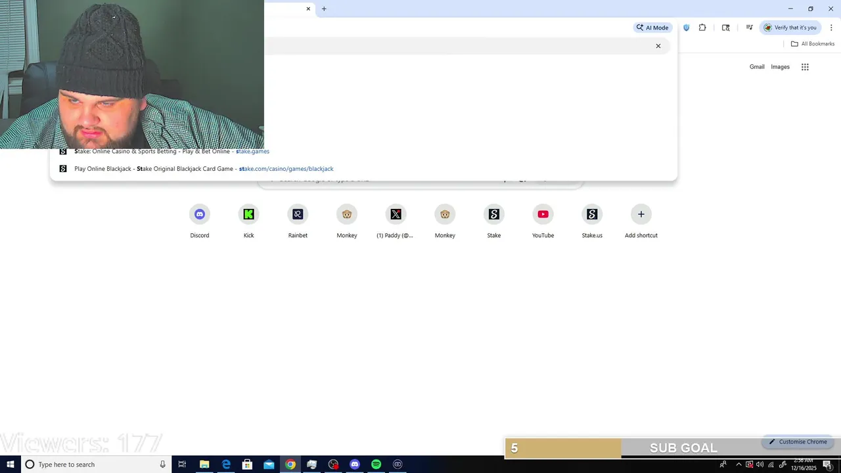The image size is (841, 473).
Task: Open the taskbar clock showing 12/16/2025
Action: [804, 464]
